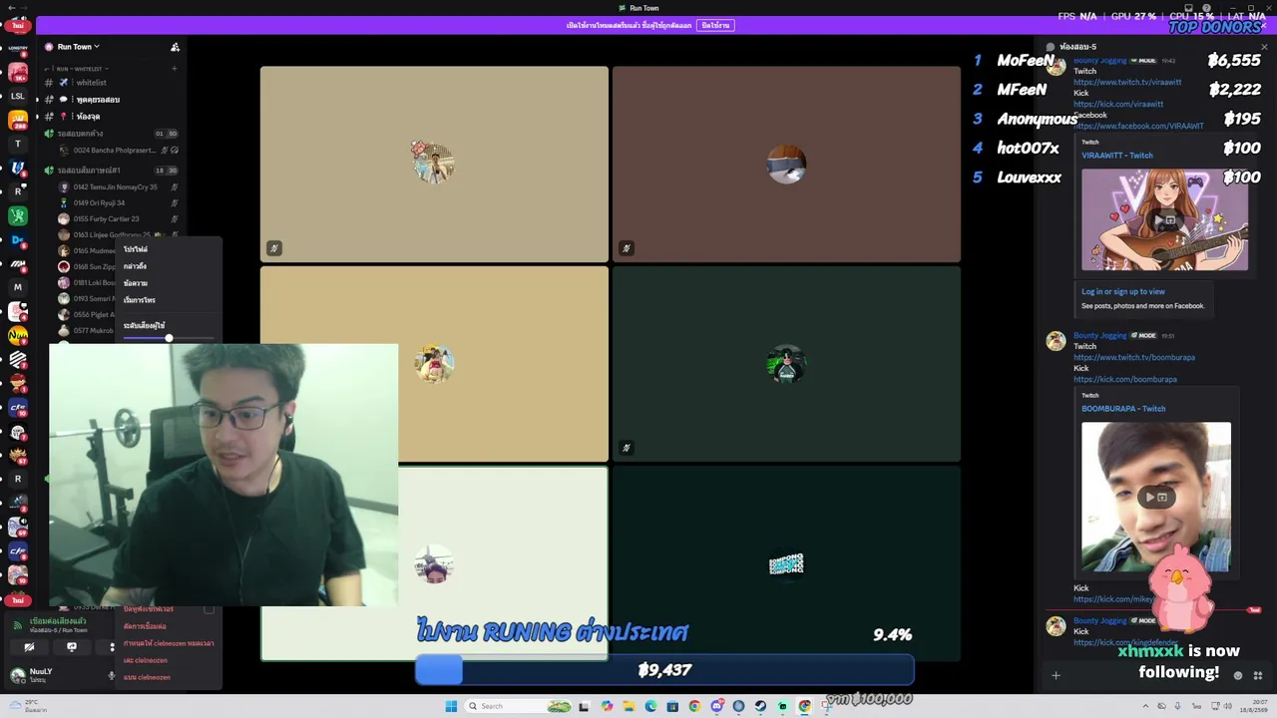
Task: Add a channel to RUN – WHITELIST category
Action: point(175,69)
